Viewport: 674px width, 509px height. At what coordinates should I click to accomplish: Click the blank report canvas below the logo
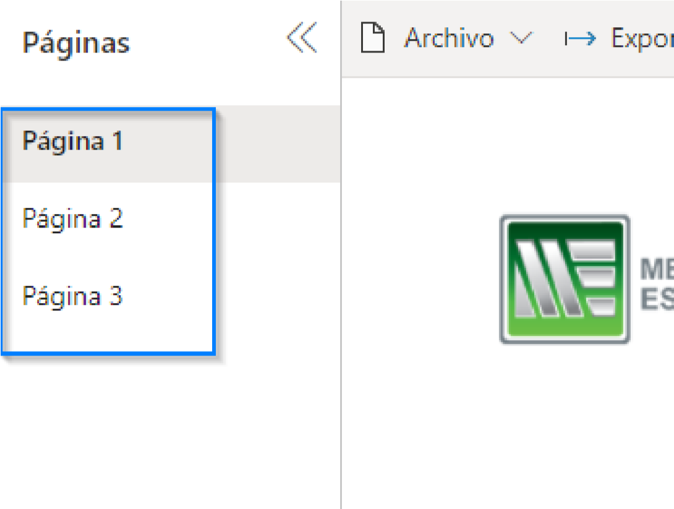507,426
